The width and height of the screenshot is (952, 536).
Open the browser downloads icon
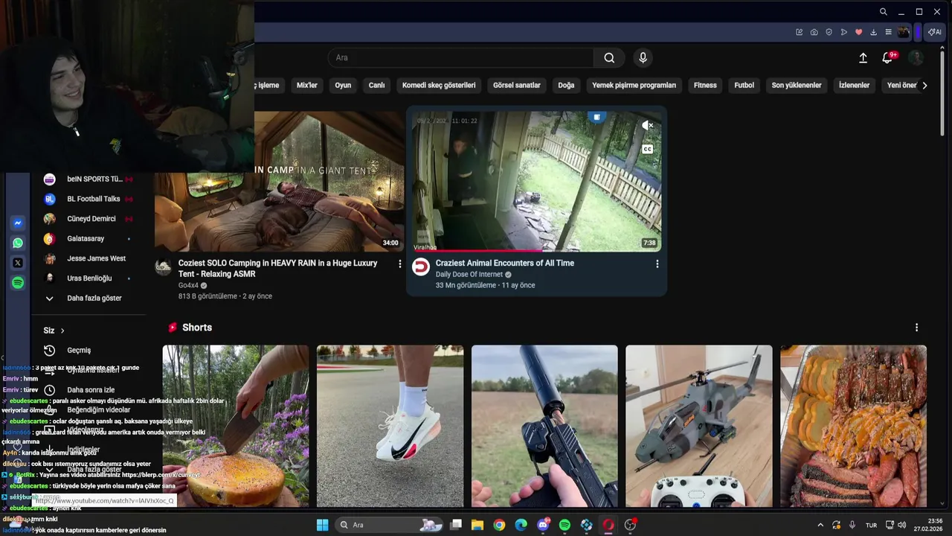(x=873, y=32)
